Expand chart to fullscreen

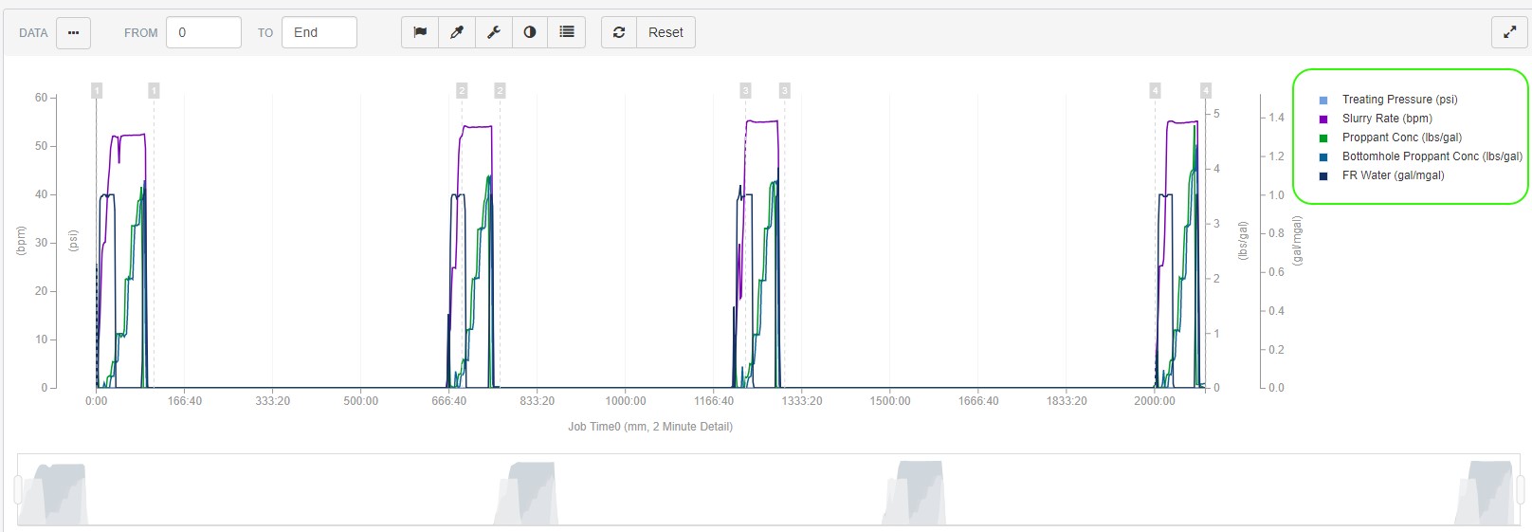click(1509, 32)
